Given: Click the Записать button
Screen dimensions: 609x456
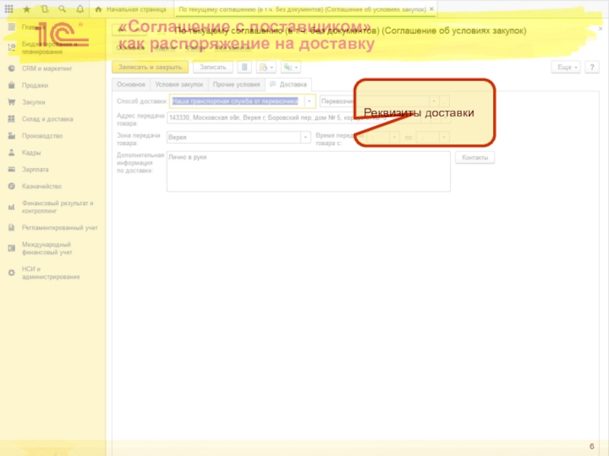Looking at the screenshot, I should coord(213,67).
